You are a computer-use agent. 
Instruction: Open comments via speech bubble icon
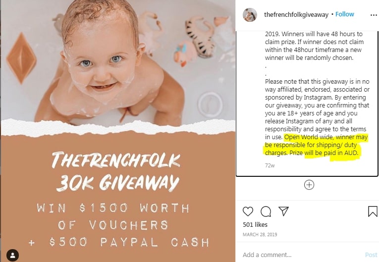(266, 211)
